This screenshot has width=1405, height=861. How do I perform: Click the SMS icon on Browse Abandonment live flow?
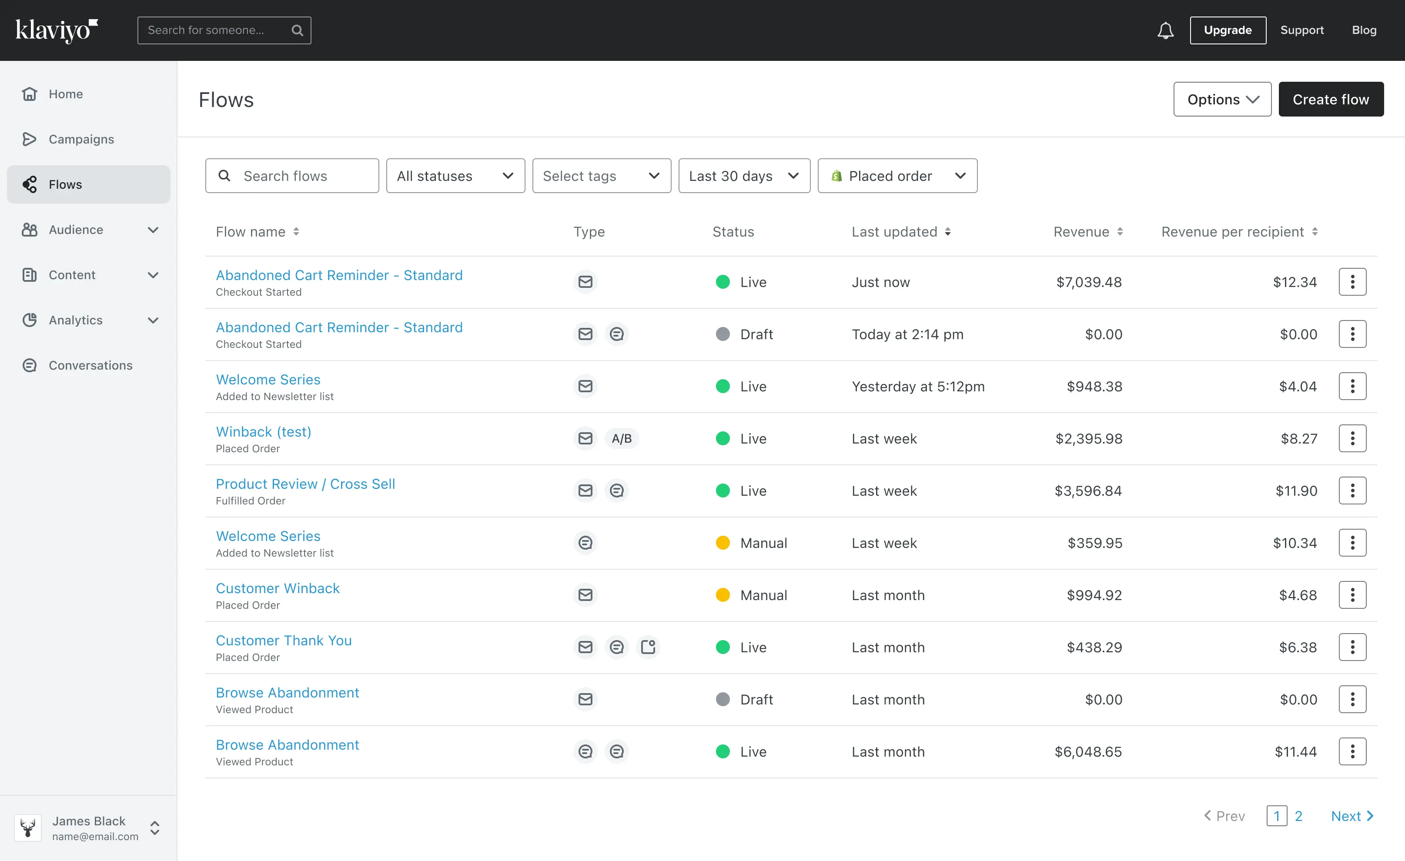[x=585, y=751]
